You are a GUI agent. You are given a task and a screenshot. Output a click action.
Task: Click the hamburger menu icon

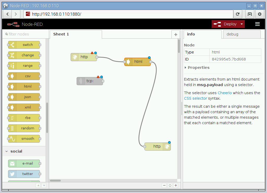pos(257,24)
